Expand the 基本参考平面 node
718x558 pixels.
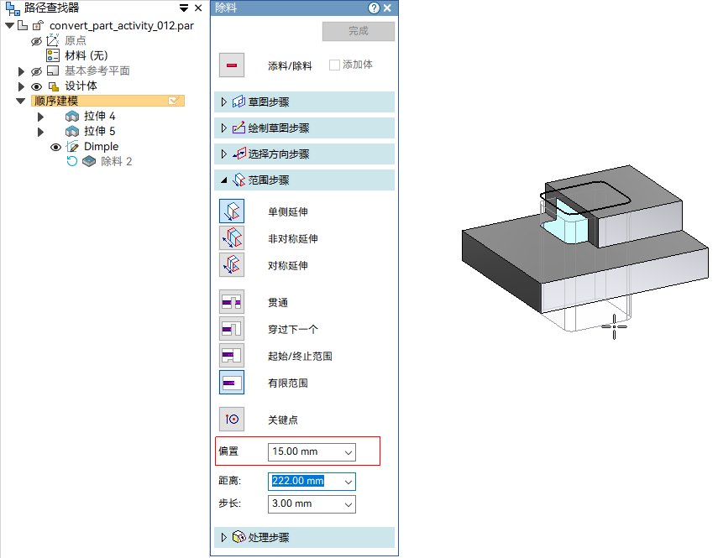(x=21, y=71)
